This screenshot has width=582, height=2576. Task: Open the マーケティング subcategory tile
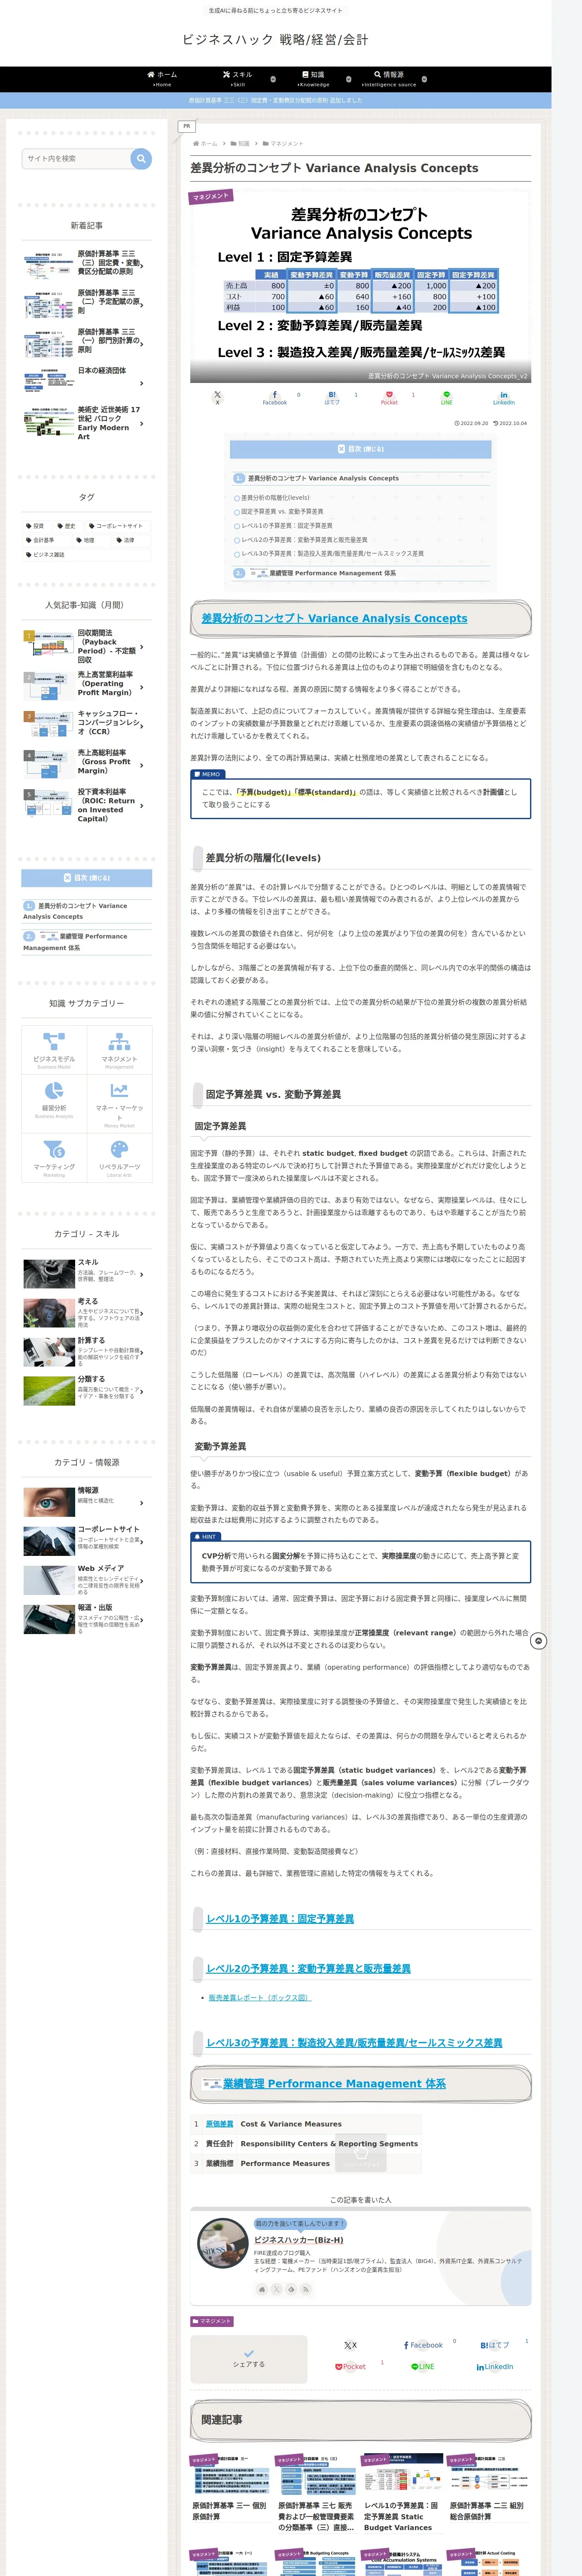coord(54,1157)
